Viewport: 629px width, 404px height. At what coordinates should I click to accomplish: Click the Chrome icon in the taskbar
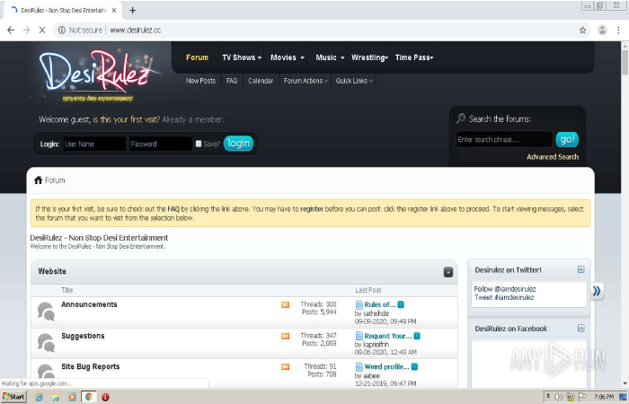(x=89, y=397)
